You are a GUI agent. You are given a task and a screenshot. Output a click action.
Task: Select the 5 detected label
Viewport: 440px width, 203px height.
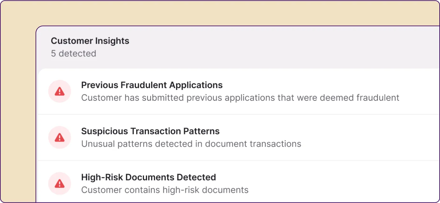(73, 54)
